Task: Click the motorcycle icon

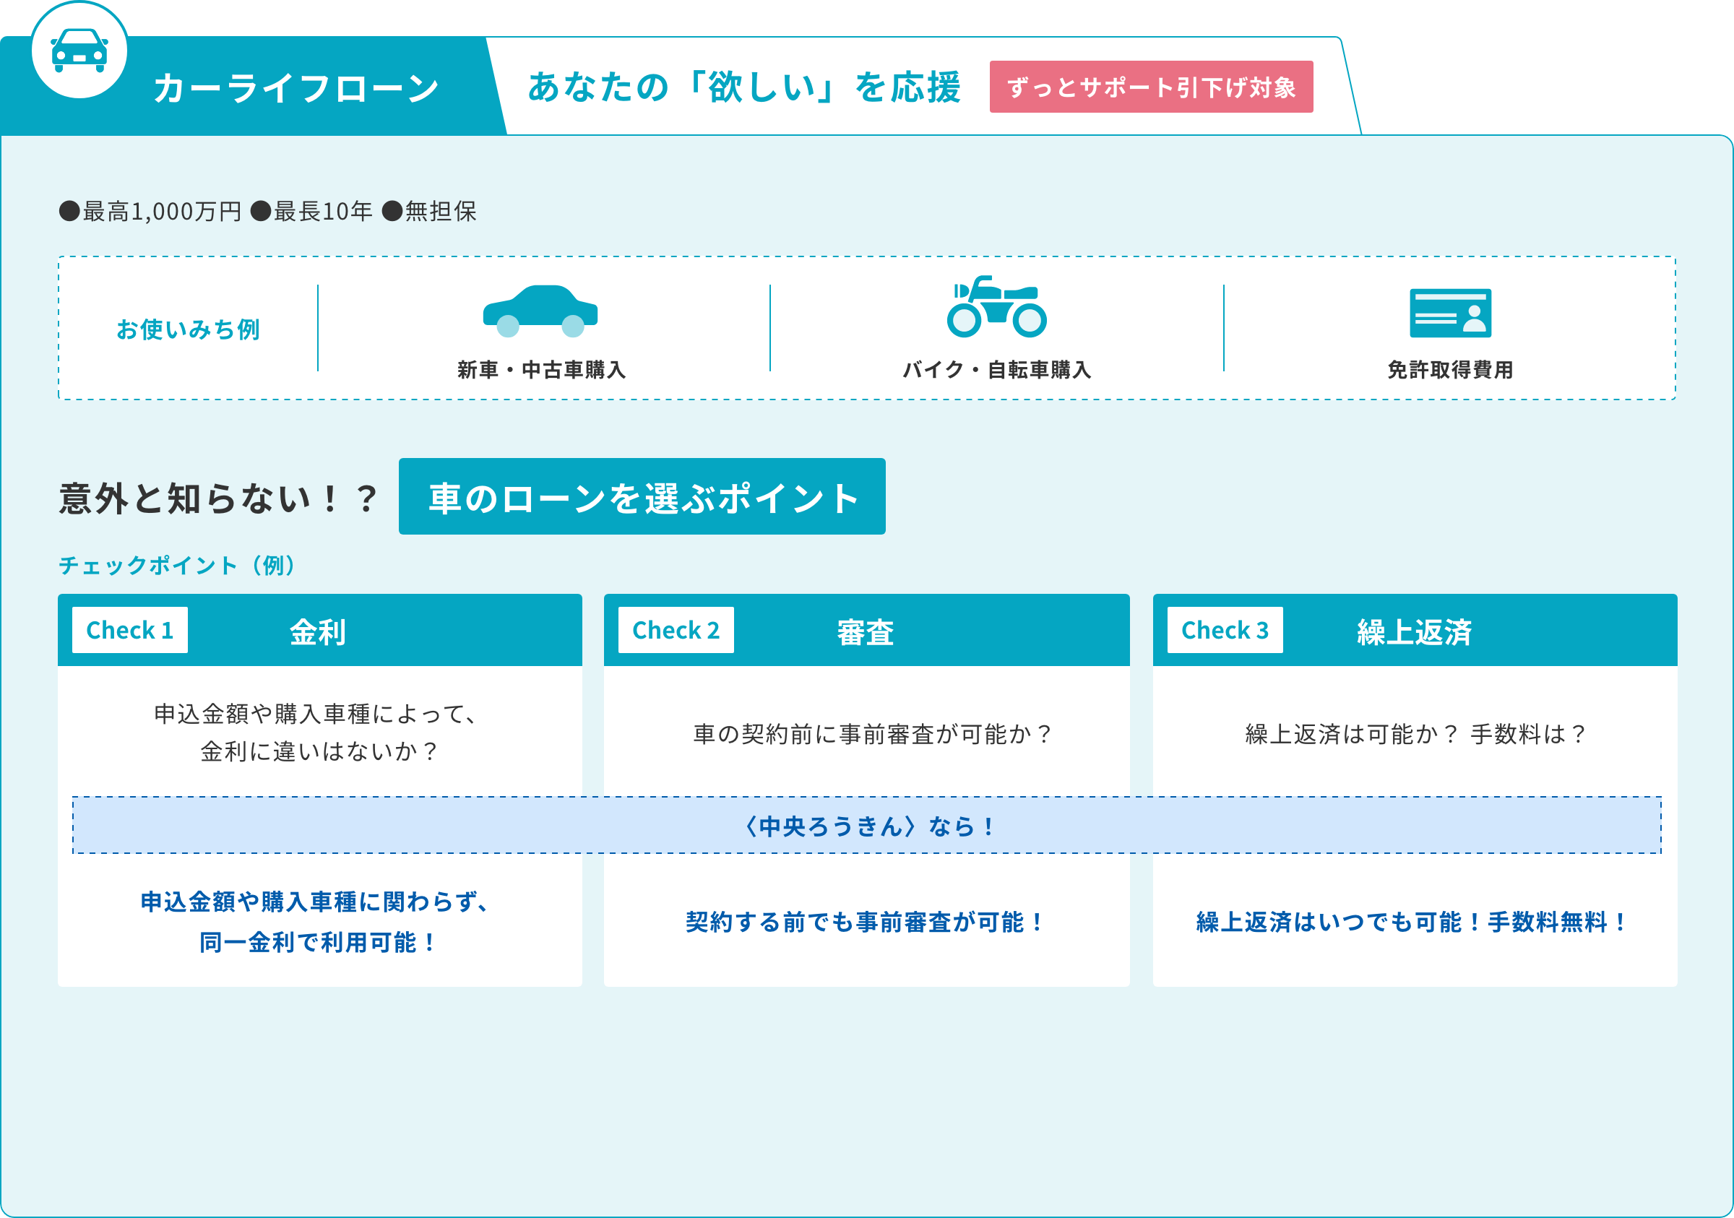Action: point(996,306)
